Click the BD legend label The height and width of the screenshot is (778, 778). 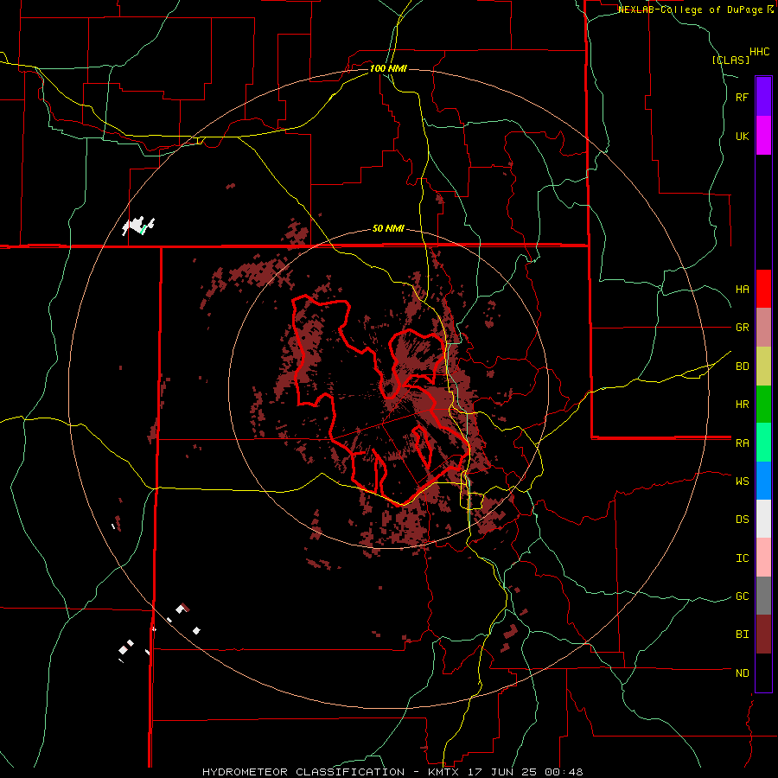[x=743, y=367]
